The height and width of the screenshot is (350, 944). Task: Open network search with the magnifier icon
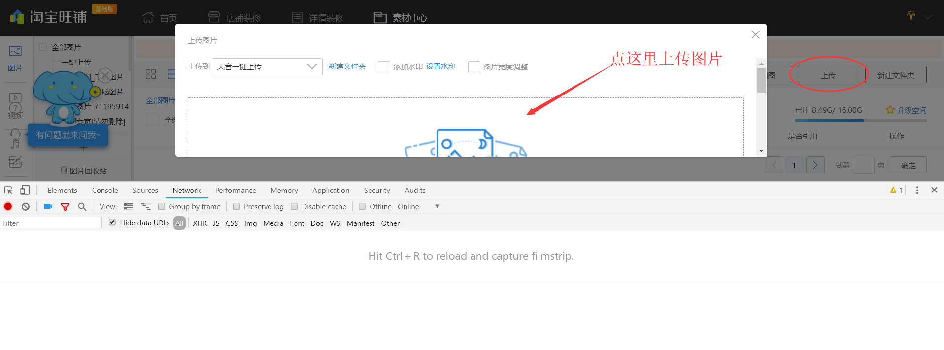(82, 207)
